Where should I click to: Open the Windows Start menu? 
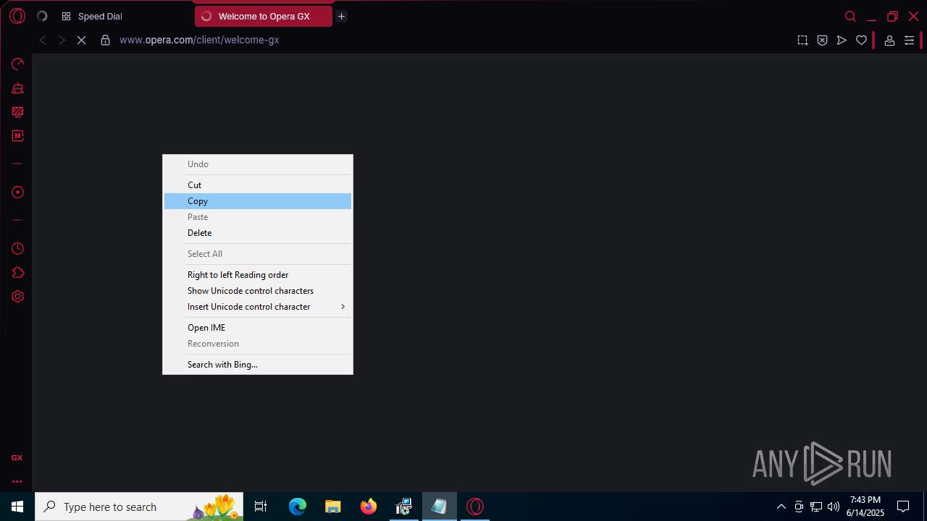(x=17, y=507)
